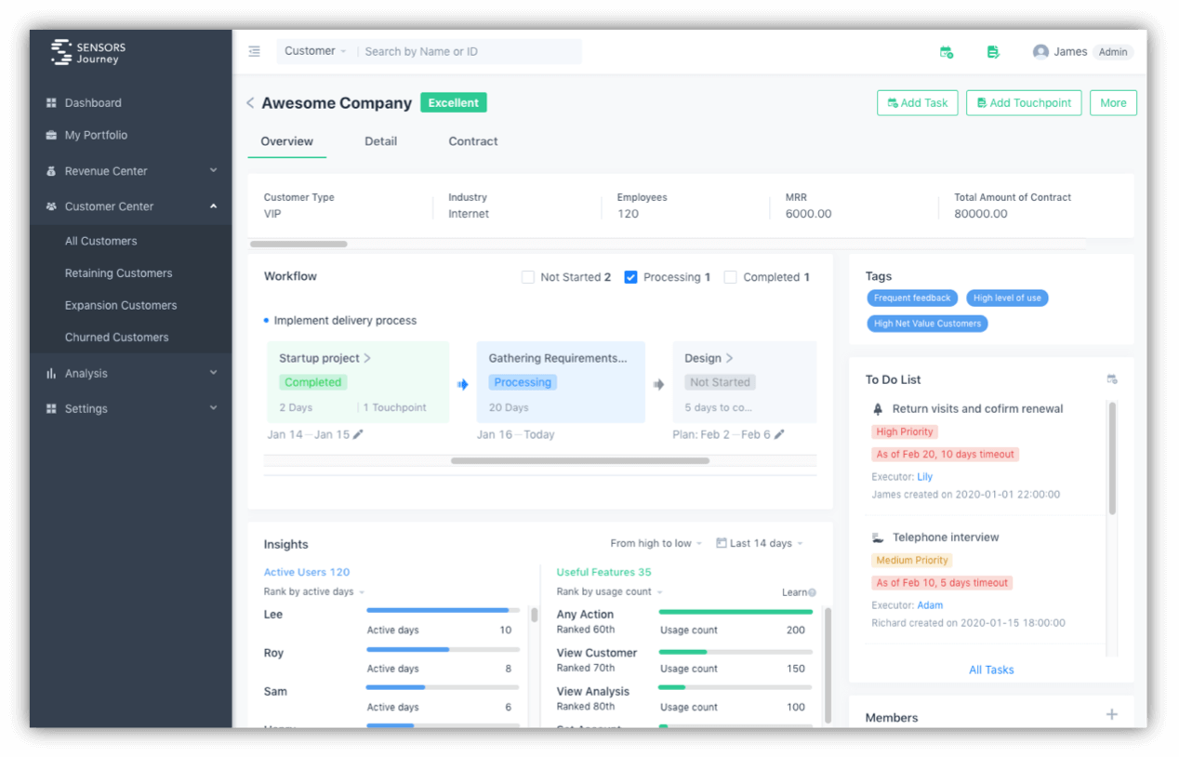Click the calendar icon beside Last 14 days
This screenshot has height=757, width=1179.
click(722, 543)
